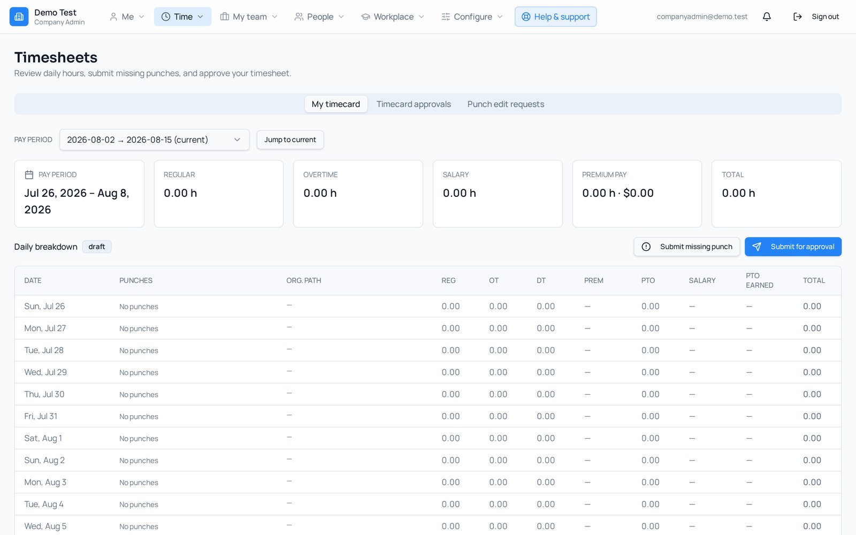Expand the People menu chevron

coord(341,17)
